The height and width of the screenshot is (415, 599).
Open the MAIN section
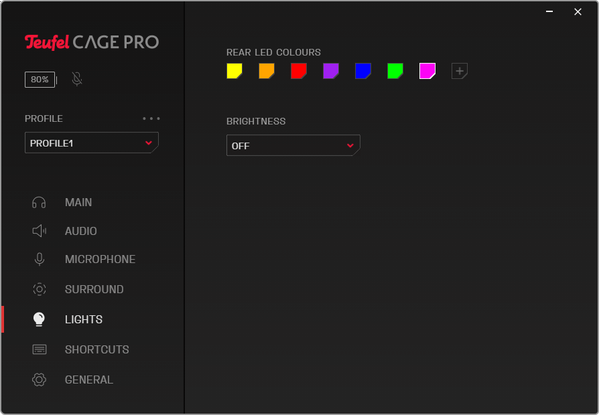tap(78, 202)
